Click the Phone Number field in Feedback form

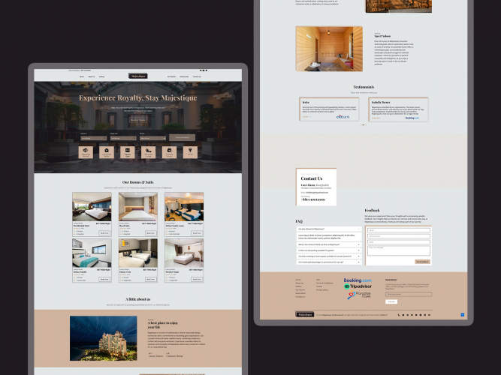[x=399, y=236]
